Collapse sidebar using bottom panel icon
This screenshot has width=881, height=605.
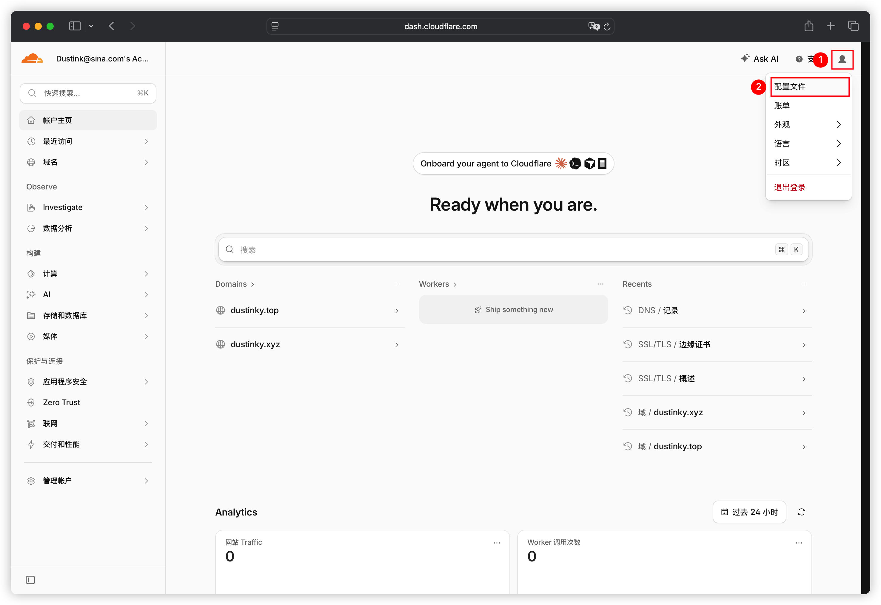coord(30,580)
